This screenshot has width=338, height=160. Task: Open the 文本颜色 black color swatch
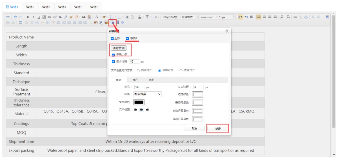(139, 102)
